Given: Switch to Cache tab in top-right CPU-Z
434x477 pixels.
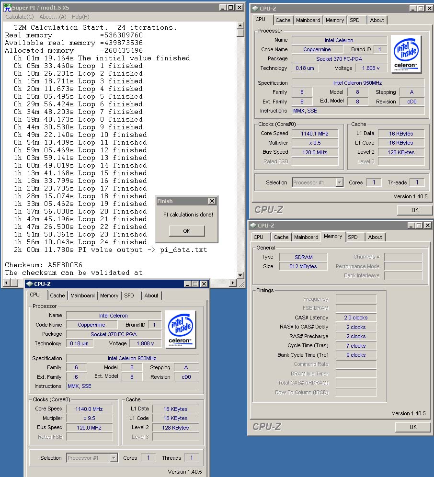Looking at the screenshot, I should click(283, 20).
